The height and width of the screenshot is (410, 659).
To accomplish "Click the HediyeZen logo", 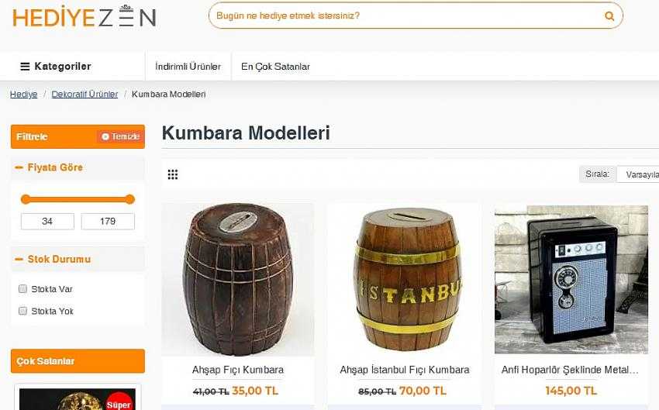I will [85, 16].
